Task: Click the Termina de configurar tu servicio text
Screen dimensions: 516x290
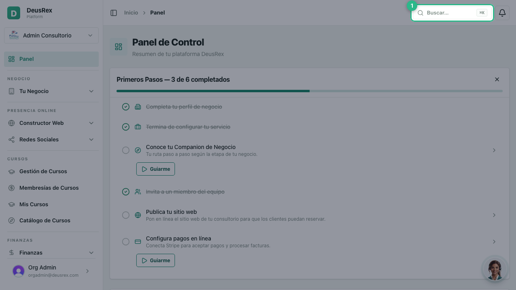Action: [188, 127]
